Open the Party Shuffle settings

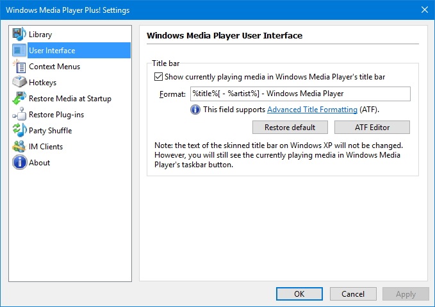point(50,131)
